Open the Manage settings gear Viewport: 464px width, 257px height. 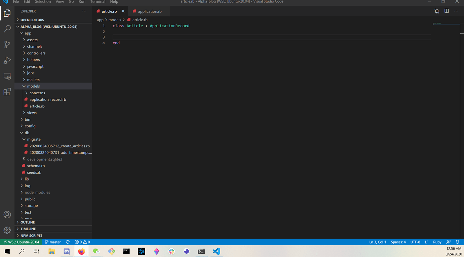coord(7,230)
